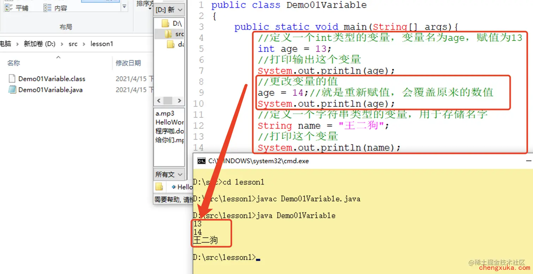Viewport: 533px width, 274px height.
Task: Switch to the Hello document tab
Action: pos(182,187)
